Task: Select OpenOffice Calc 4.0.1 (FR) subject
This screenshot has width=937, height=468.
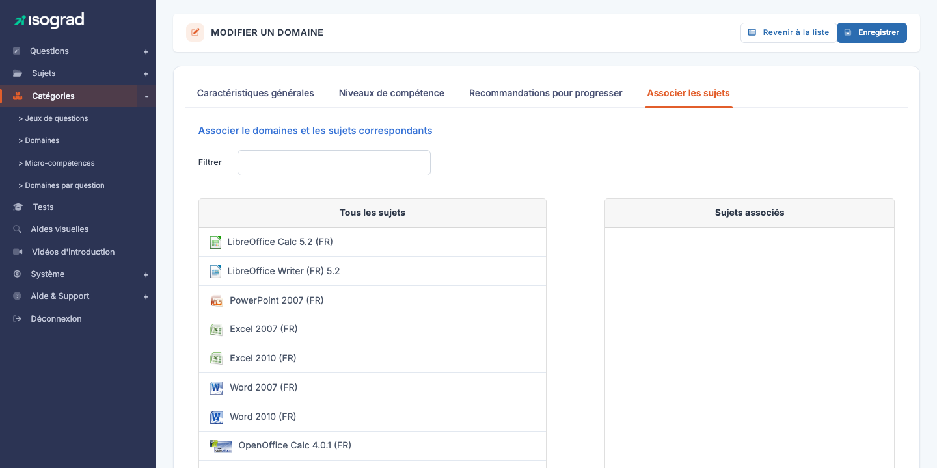Action: tap(372, 446)
